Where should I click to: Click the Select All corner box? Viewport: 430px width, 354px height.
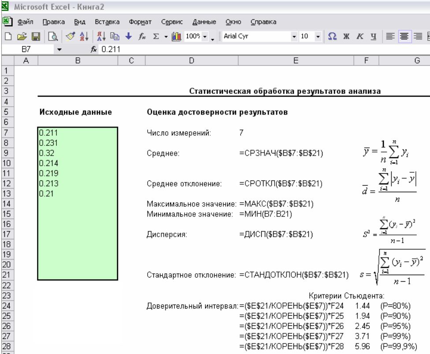click(x=7, y=60)
